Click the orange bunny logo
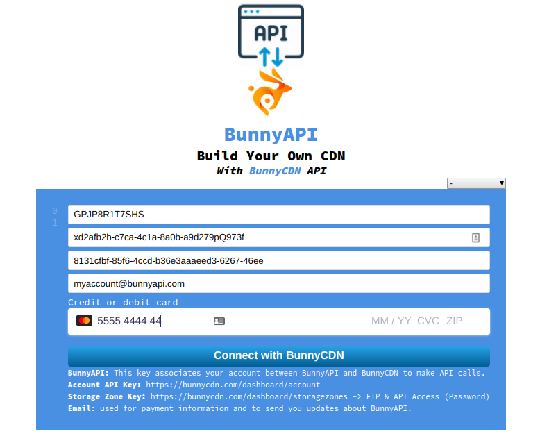The image size is (540, 436). click(270, 92)
